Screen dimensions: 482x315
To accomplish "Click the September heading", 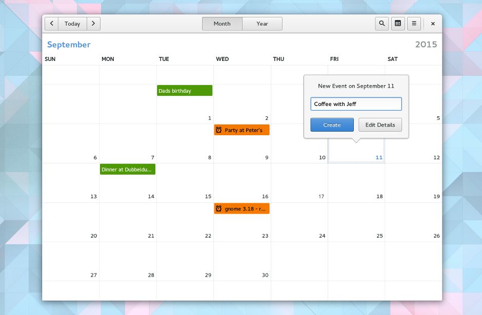I will tap(69, 45).
